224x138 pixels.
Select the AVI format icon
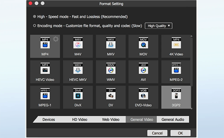[143, 68]
